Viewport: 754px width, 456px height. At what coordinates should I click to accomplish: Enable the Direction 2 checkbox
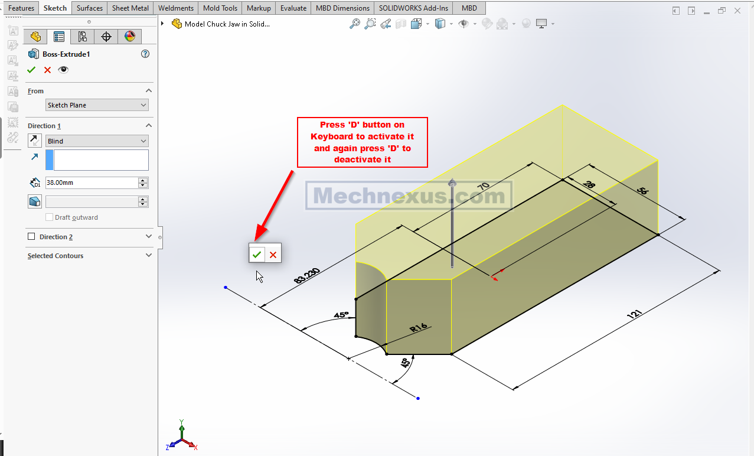[x=31, y=237]
